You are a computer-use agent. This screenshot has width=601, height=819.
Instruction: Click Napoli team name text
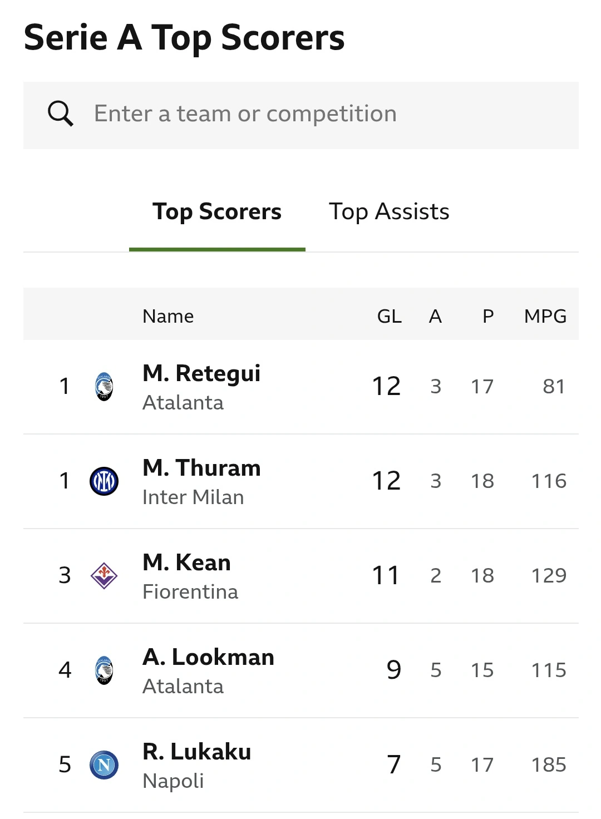coord(173,781)
